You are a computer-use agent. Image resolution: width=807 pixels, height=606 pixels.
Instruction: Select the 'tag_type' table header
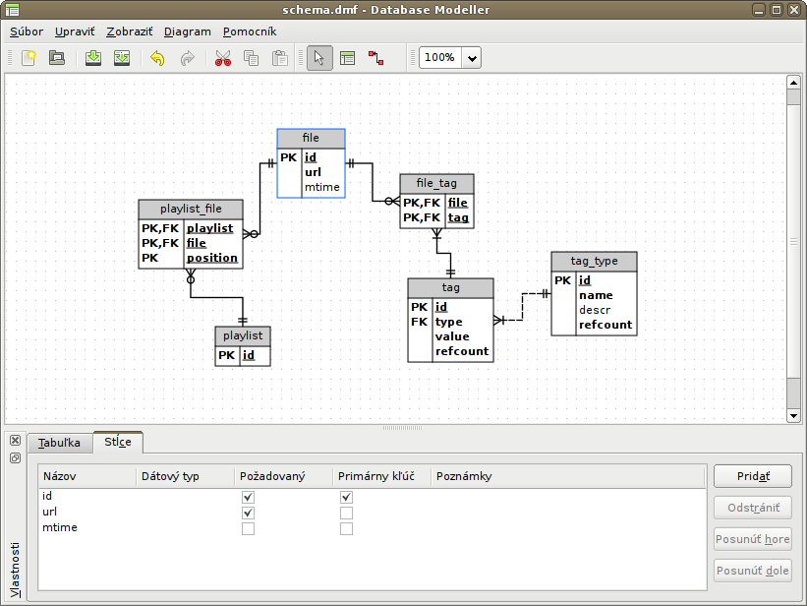click(594, 262)
